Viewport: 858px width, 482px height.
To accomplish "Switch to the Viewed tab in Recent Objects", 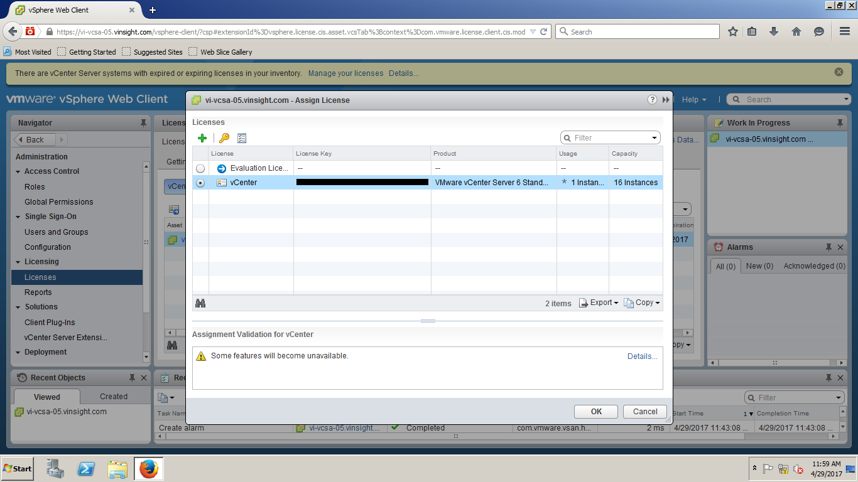I will 47,397.
